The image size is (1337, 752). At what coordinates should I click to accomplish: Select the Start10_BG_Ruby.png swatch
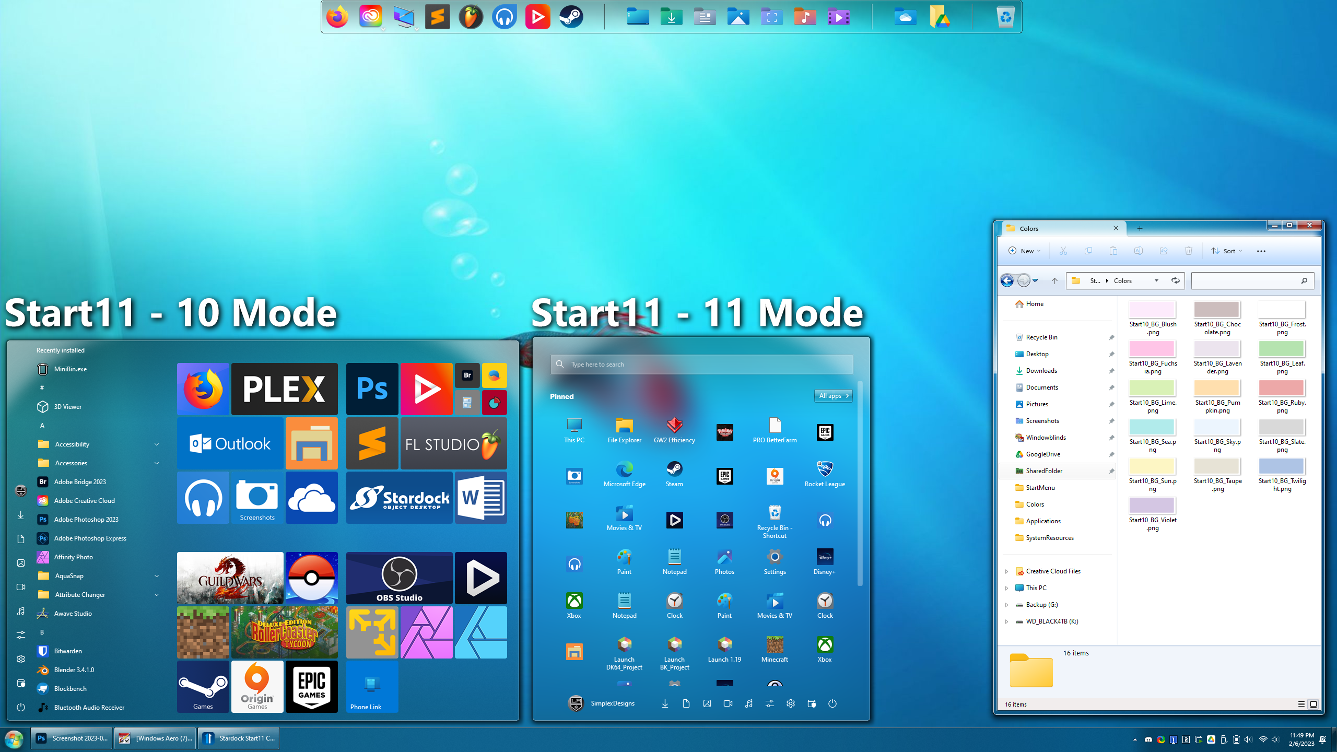[1281, 388]
